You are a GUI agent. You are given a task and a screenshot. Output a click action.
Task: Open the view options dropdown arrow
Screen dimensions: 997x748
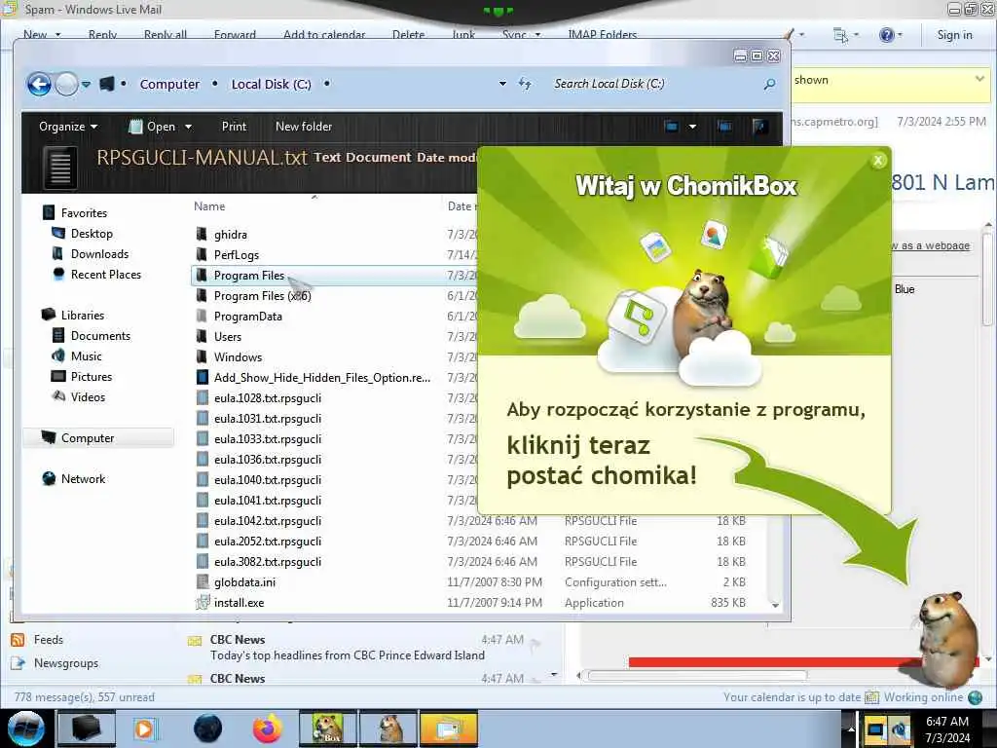point(692,127)
